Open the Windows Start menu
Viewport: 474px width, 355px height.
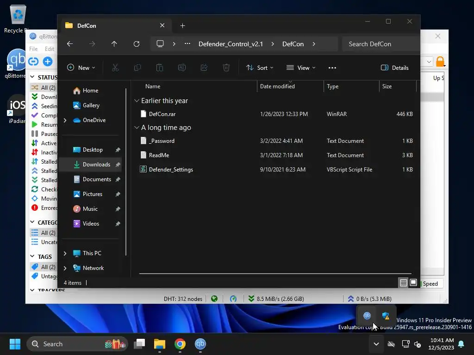(x=15, y=344)
